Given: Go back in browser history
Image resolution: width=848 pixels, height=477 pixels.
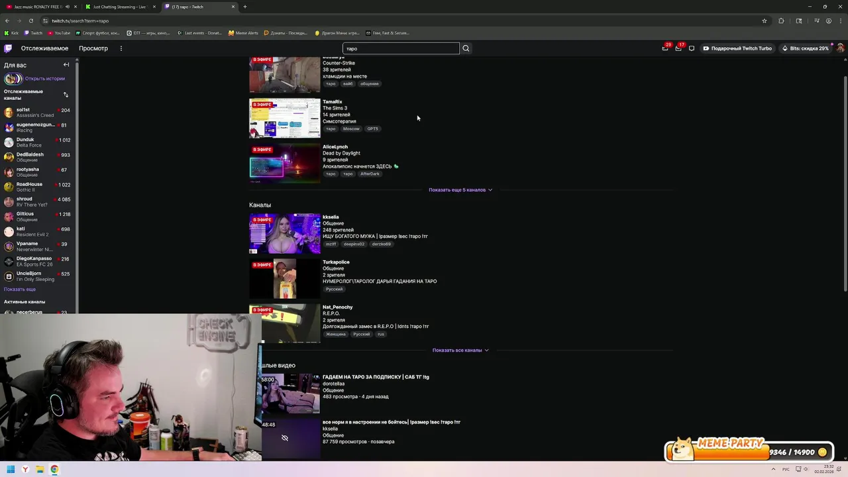Looking at the screenshot, I should [x=7, y=21].
